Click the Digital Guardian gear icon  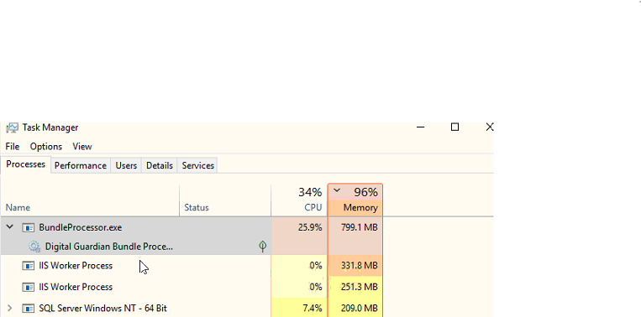(x=34, y=247)
